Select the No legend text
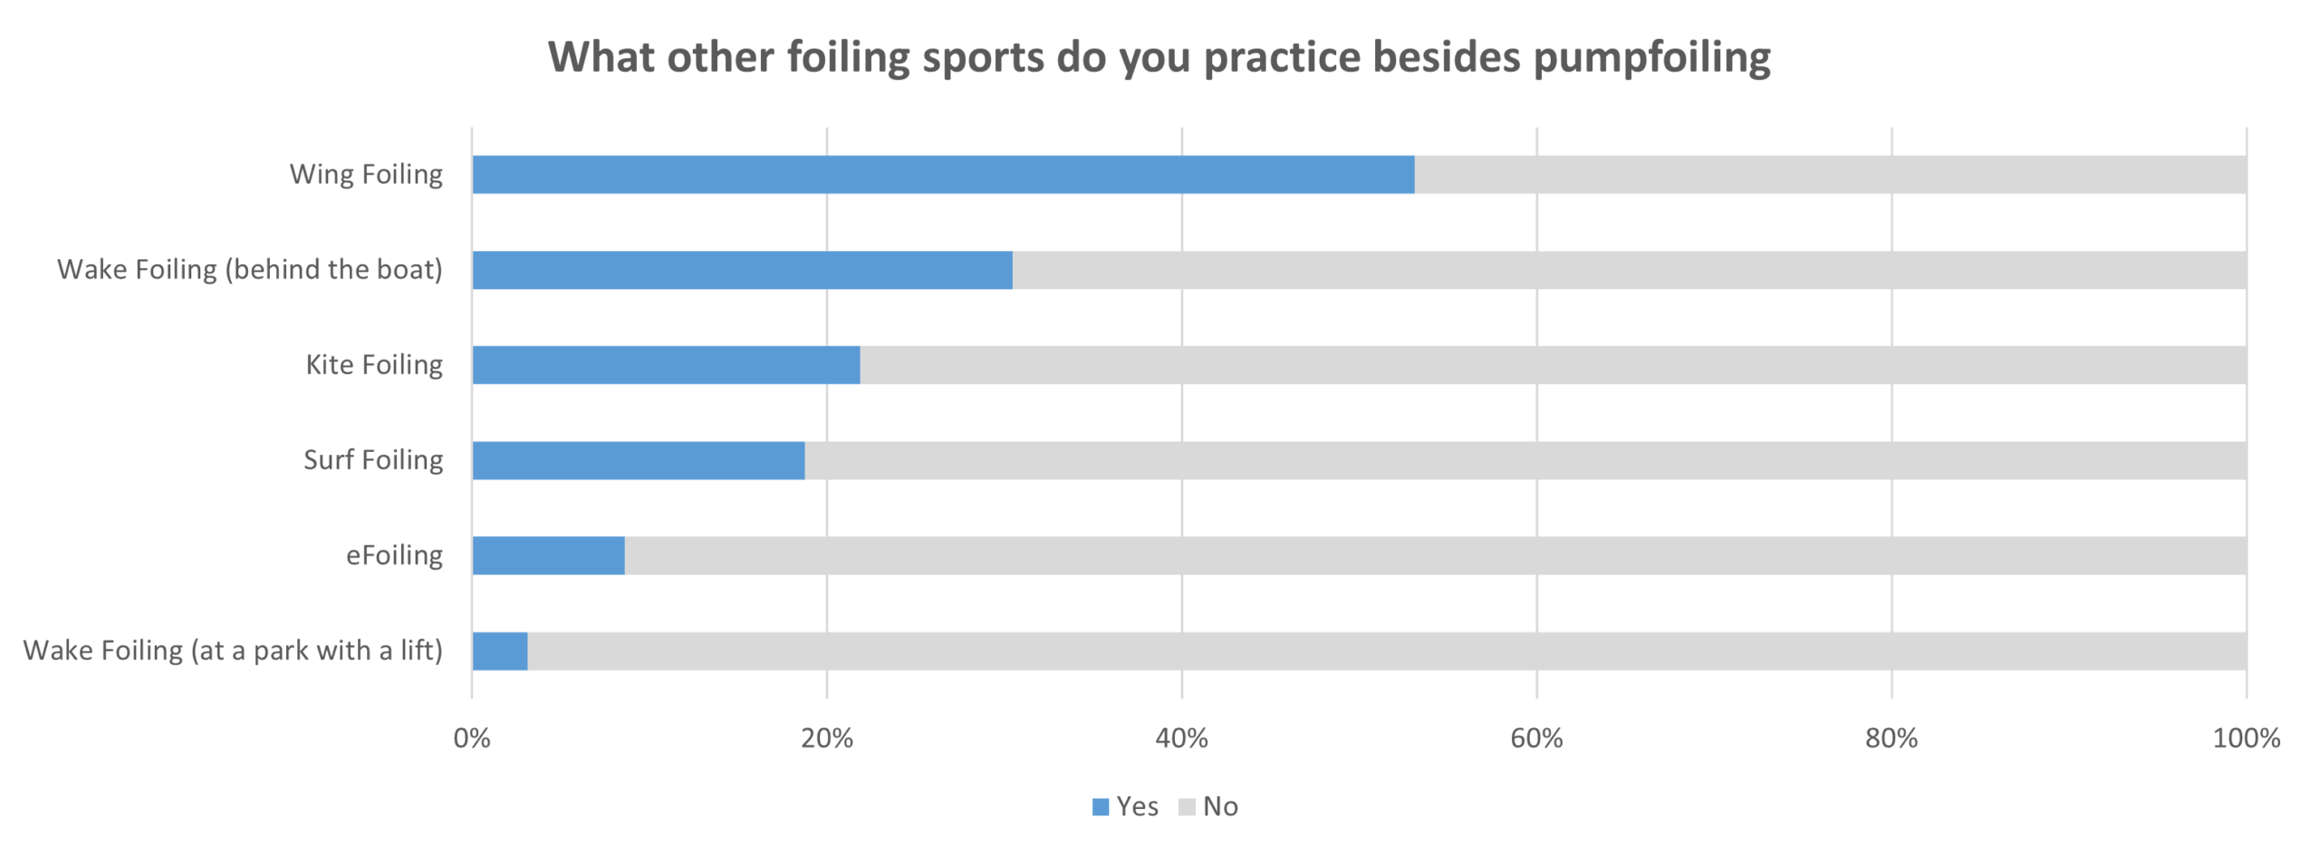2319x856 pixels. (x=1220, y=806)
